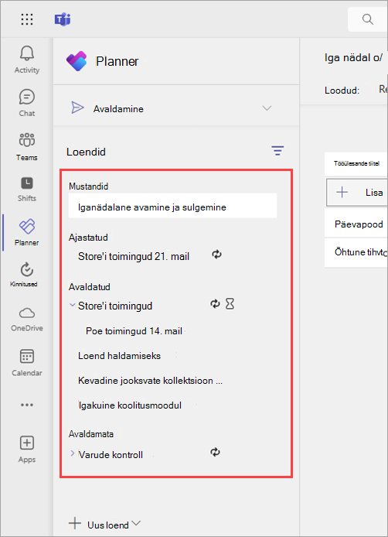
Task: Open Shifts in the sidebar
Action: tap(27, 189)
